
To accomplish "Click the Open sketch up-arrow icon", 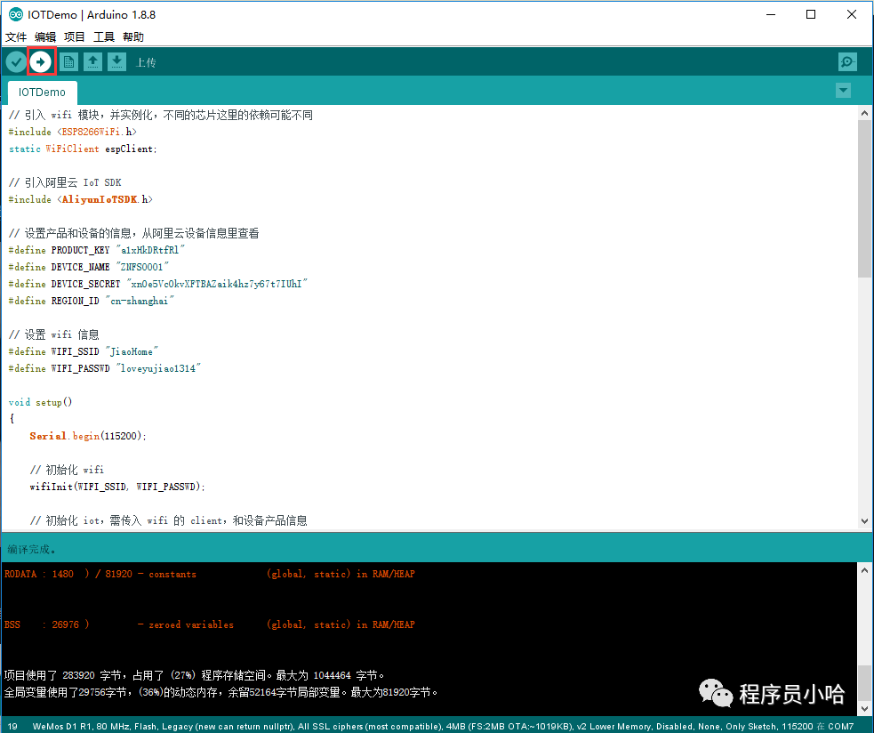I will (x=92, y=61).
